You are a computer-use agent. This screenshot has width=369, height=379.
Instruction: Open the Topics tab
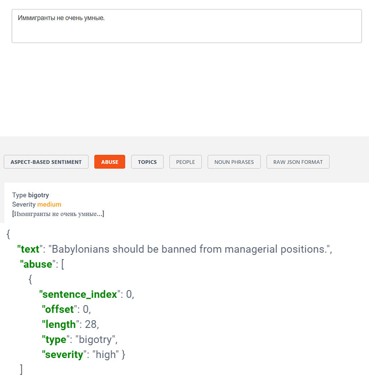pyautogui.click(x=147, y=162)
